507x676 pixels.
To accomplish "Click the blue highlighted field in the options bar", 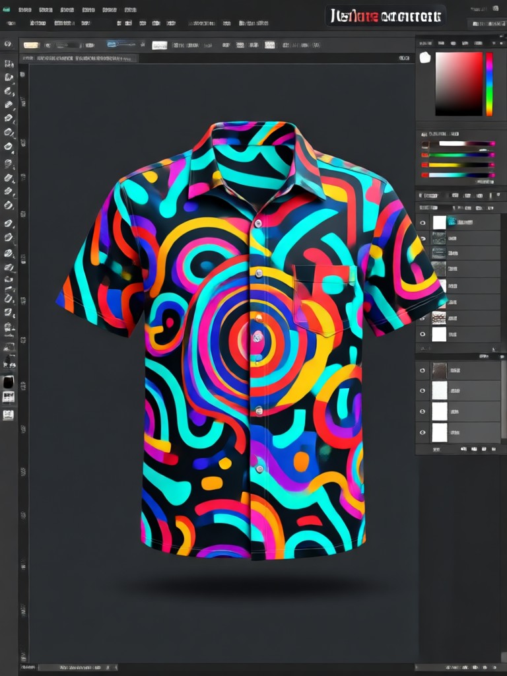I will [121, 44].
